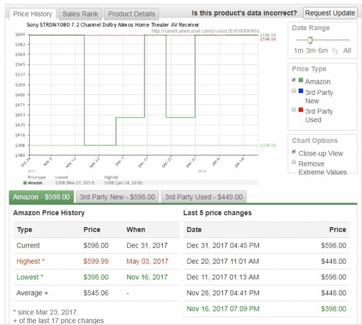Click the Last 5 price changes heading

(218, 212)
